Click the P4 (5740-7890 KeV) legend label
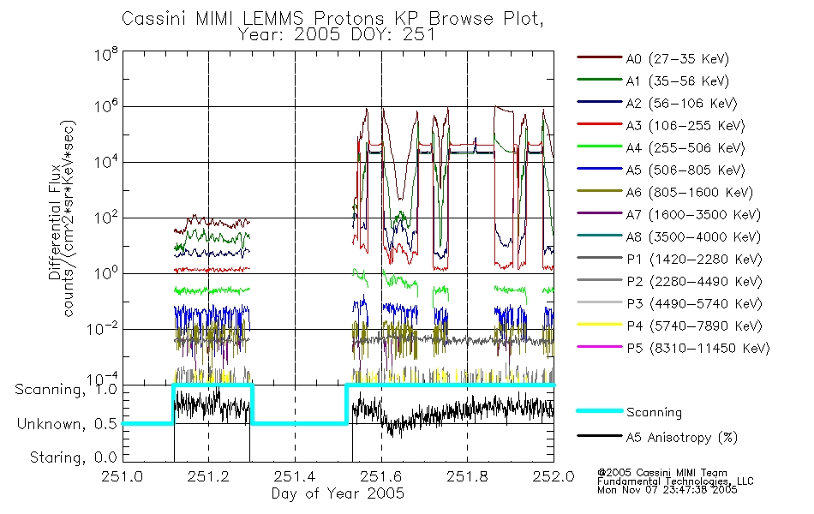 point(694,326)
